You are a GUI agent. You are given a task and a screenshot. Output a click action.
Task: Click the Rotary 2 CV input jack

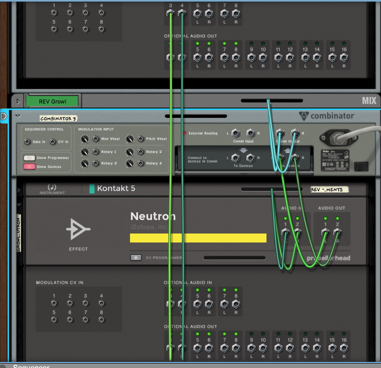pyautogui.click(x=140, y=152)
